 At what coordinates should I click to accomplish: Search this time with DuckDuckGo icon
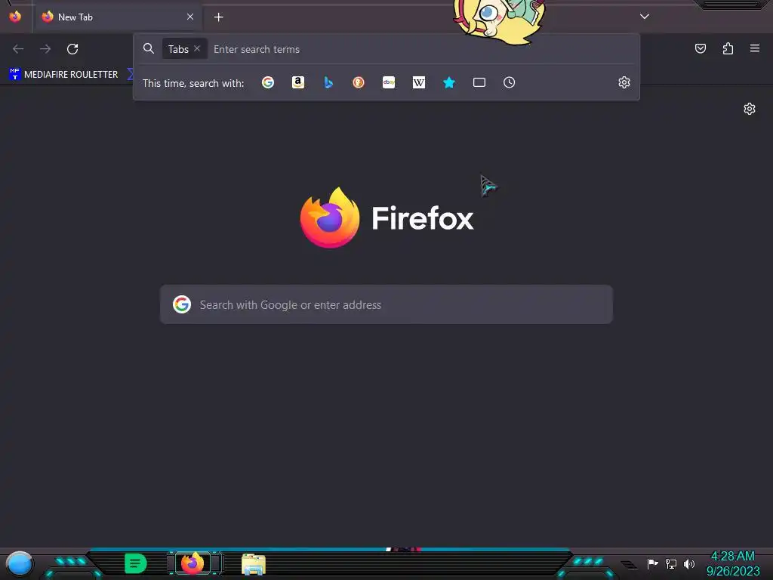359,82
